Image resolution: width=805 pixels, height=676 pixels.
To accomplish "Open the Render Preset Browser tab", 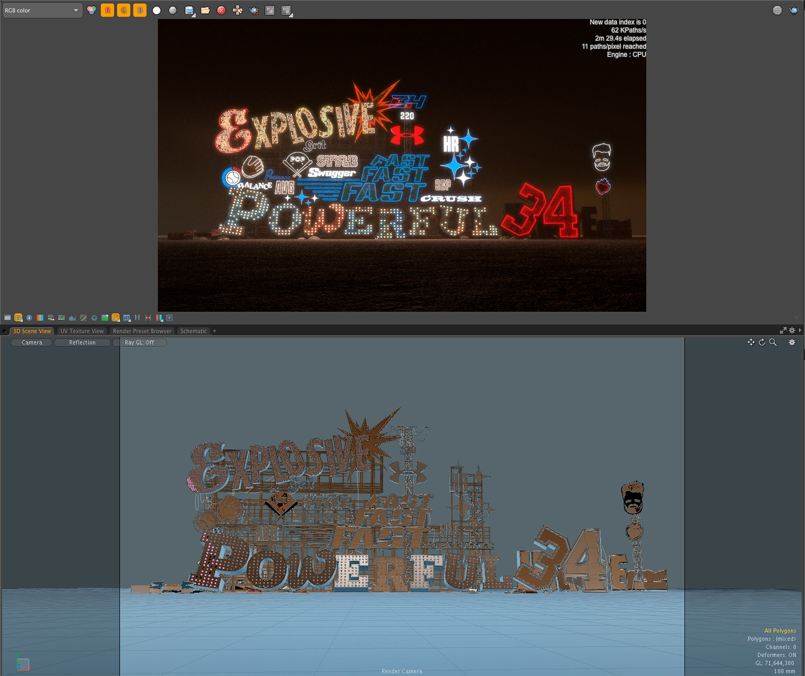I will pos(142,331).
